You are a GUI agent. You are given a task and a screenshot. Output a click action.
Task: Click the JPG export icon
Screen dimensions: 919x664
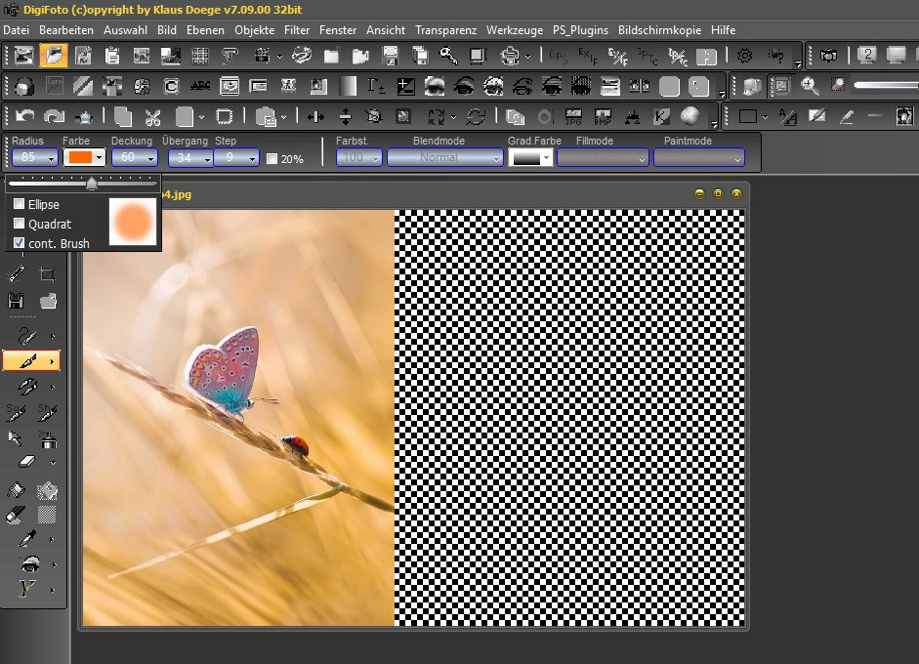coord(573,117)
